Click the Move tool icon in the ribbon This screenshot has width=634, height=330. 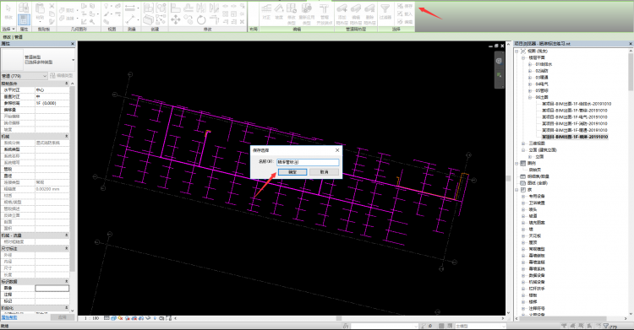(176, 19)
